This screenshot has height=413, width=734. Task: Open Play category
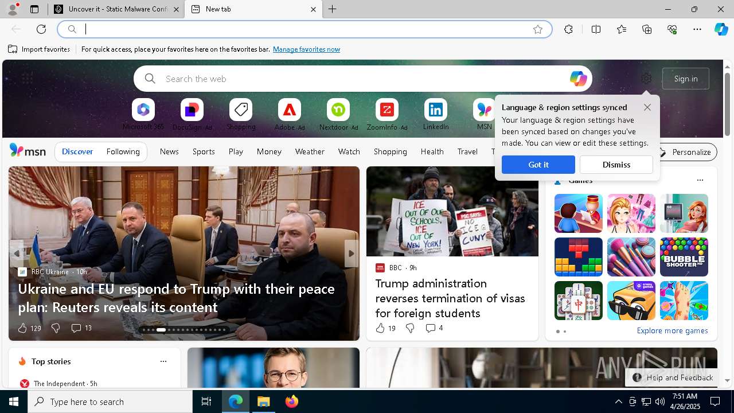pos(236,151)
